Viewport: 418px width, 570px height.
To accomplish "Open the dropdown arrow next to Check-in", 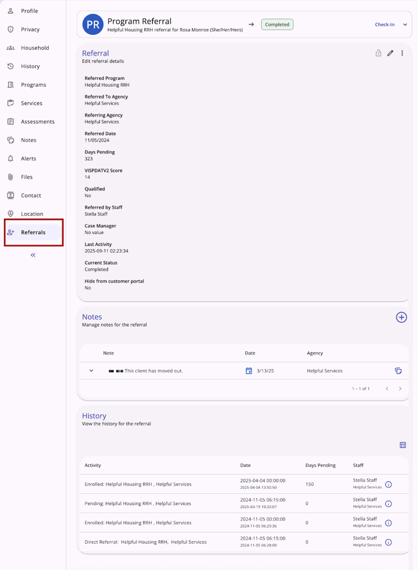I will [405, 25].
